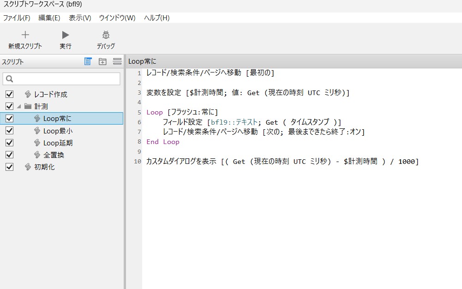The width and height of the screenshot is (462, 289).
Task: Click in the script search field
Action: click(61, 79)
